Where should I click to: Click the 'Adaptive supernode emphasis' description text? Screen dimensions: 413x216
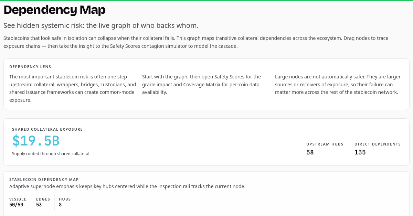pyautogui.click(x=127, y=186)
